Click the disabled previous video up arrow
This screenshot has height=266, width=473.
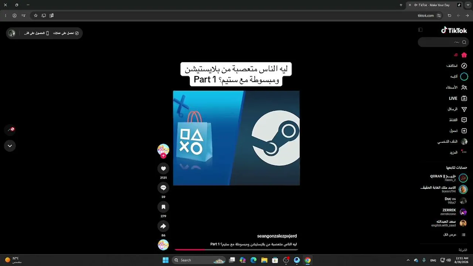[10, 130]
